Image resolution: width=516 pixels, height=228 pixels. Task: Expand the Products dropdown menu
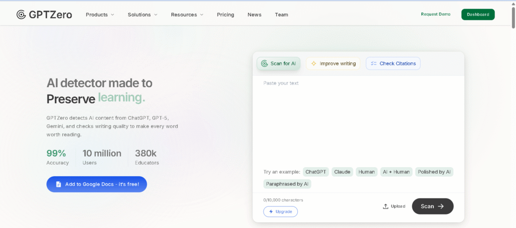click(100, 15)
